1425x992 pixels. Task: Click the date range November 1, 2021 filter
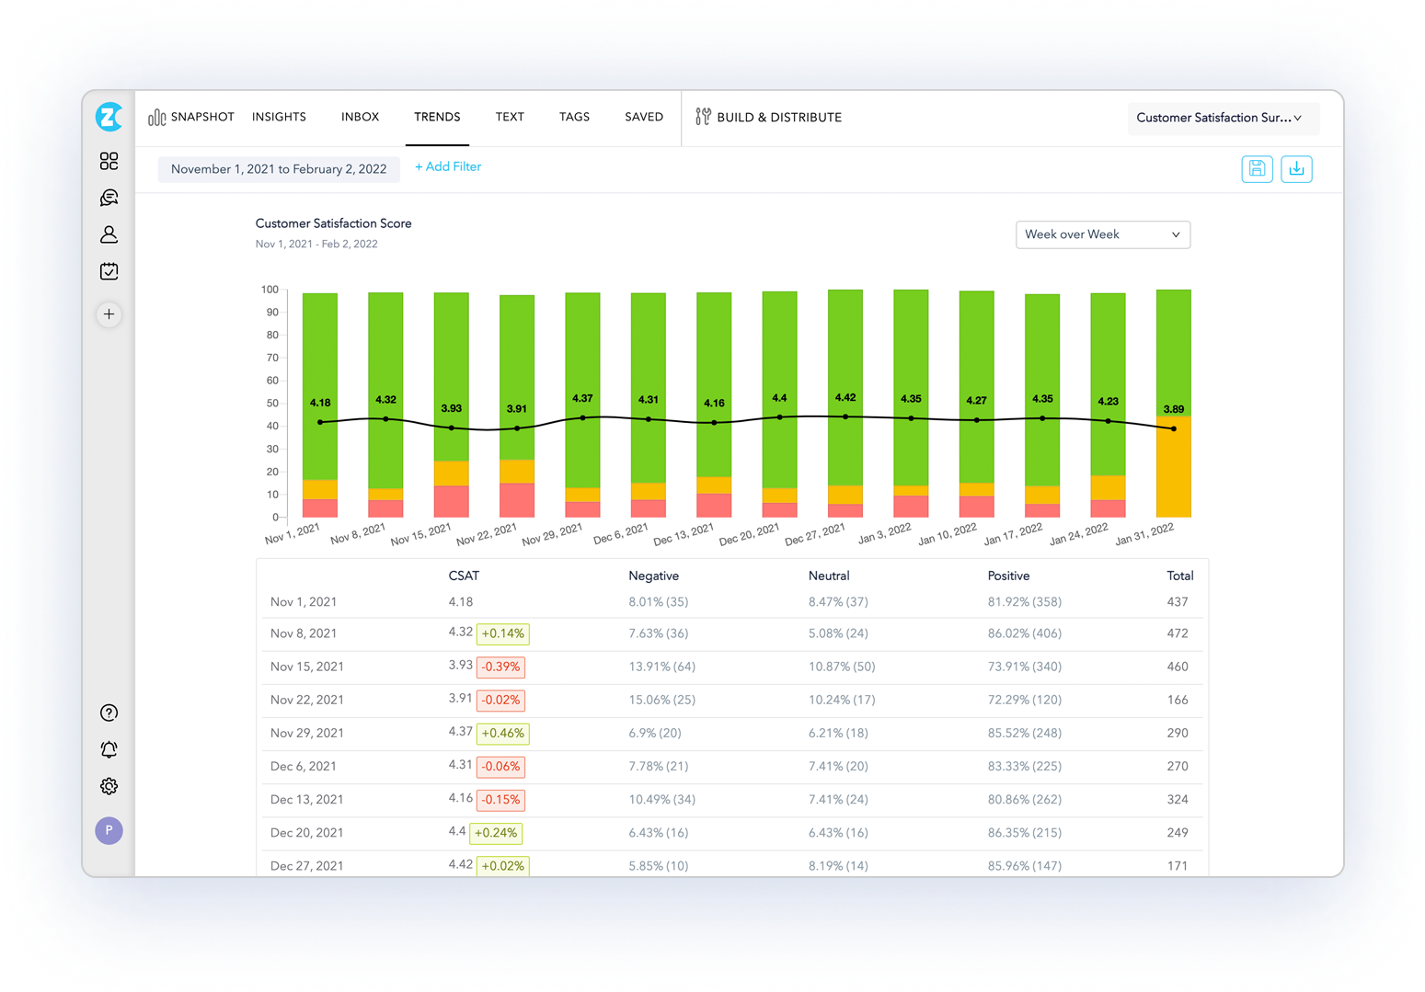click(x=279, y=169)
